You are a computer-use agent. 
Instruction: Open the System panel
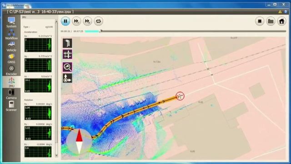pos(11,22)
